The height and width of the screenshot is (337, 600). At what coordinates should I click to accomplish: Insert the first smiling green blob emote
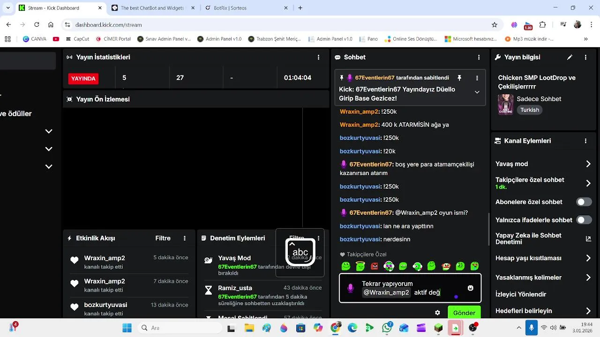click(x=346, y=266)
